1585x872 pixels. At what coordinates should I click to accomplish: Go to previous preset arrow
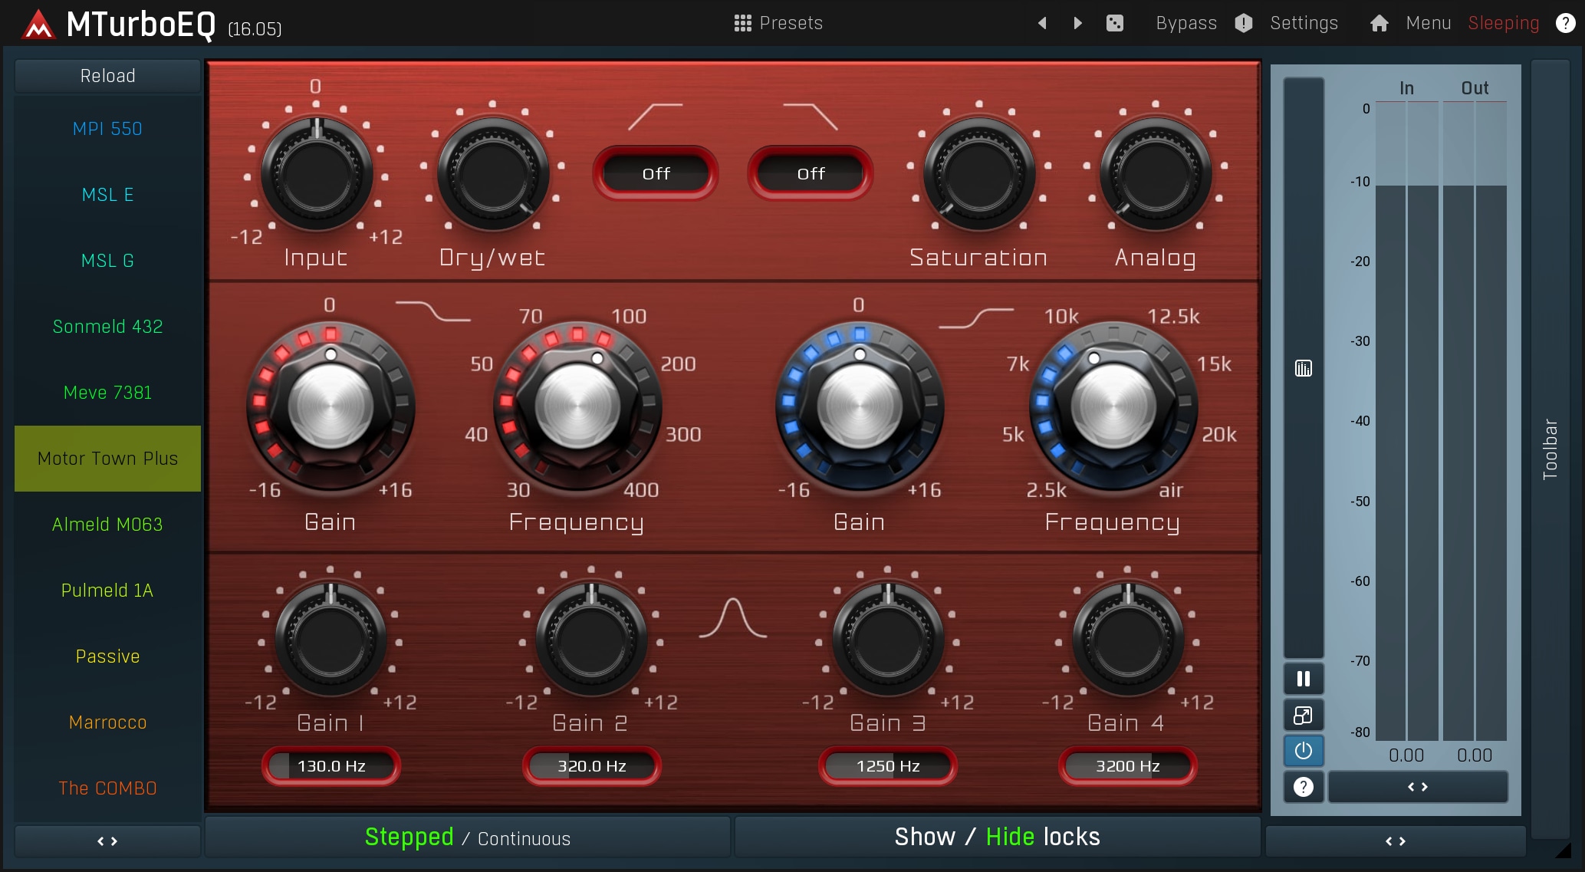[x=1042, y=23]
